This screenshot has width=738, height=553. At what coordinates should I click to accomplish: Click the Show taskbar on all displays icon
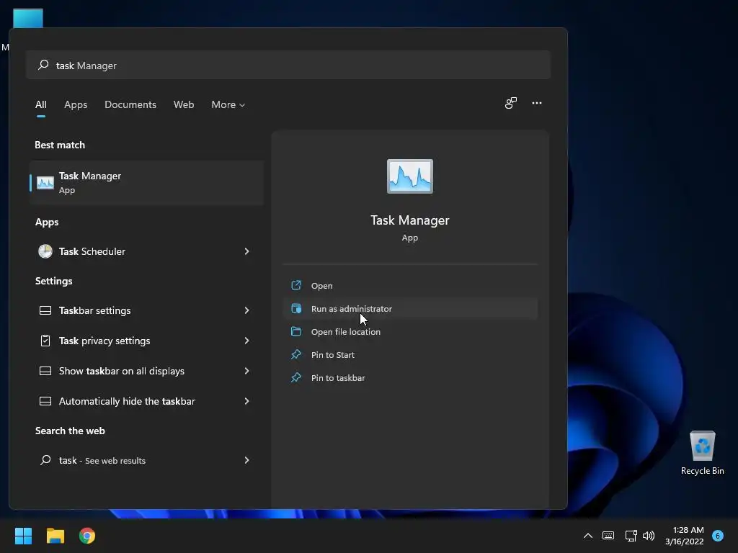click(x=45, y=371)
